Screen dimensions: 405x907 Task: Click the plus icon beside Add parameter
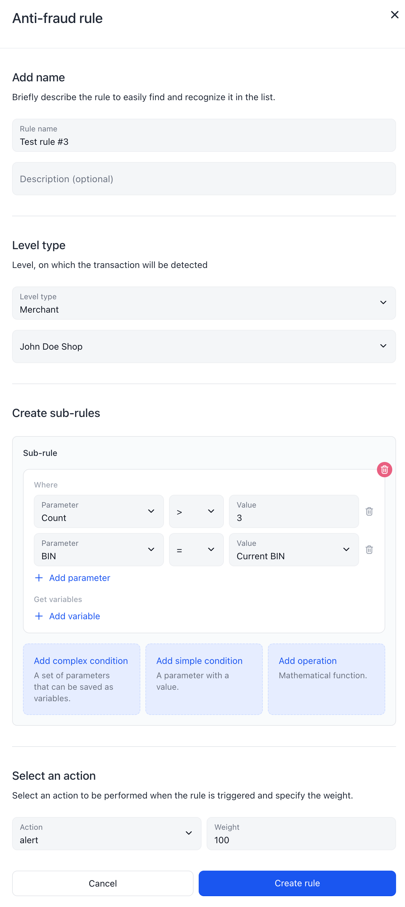click(x=39, y=578)
